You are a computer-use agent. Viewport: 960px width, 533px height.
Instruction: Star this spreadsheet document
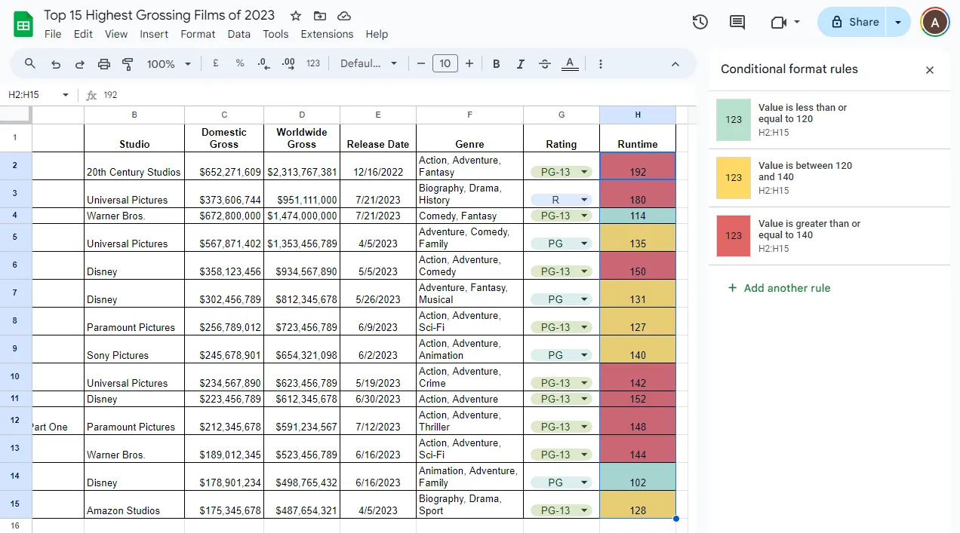pos(296,16)
